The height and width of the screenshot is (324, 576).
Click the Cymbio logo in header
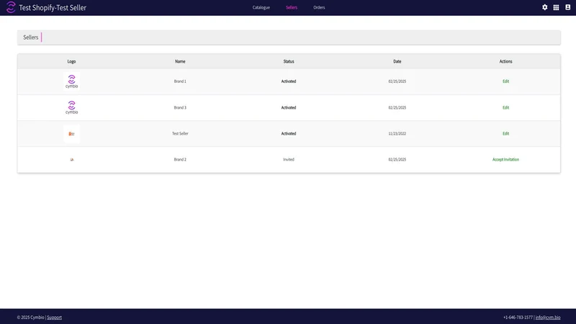pyautogui.click(x=11, y=7)
